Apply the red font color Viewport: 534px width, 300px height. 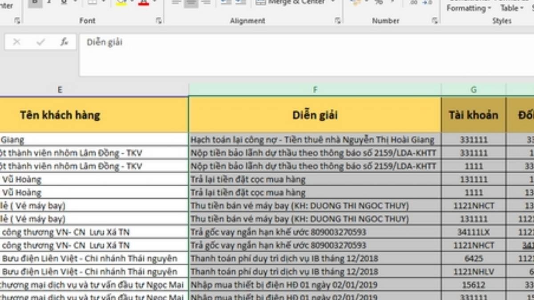pyautogui.click(x=142, y=2)
